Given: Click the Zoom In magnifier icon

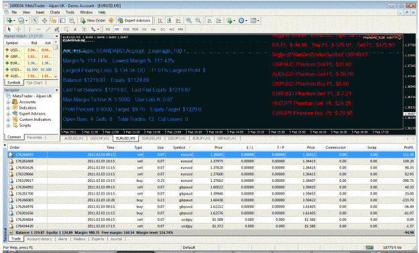Looking at the screenshot, I should [189, 21].
